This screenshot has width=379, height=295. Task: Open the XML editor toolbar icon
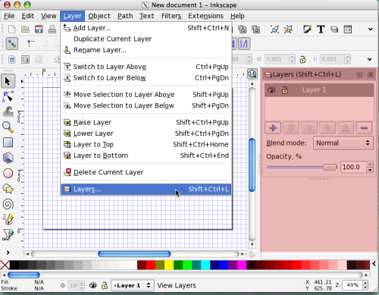tap(348, 30)
